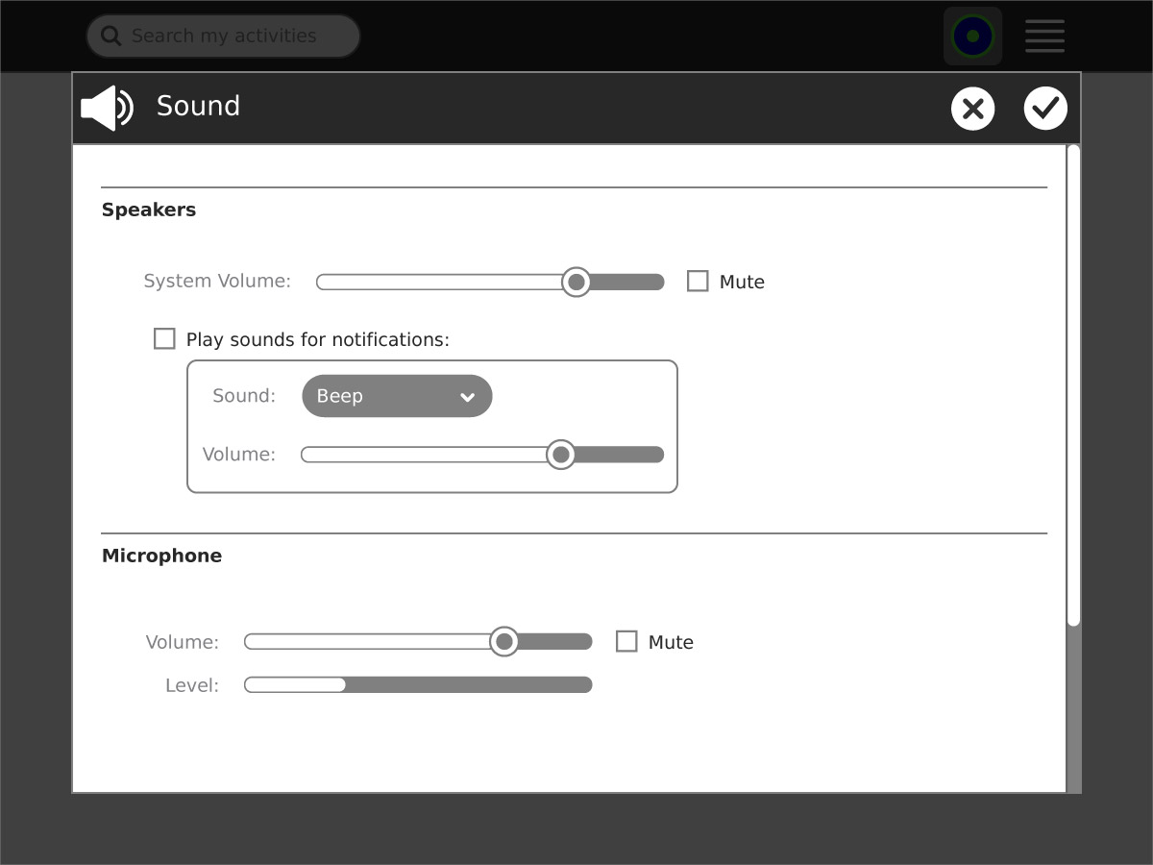Open the Beep notification sound dropdown

pyautogui.click(x=396, y=396)
